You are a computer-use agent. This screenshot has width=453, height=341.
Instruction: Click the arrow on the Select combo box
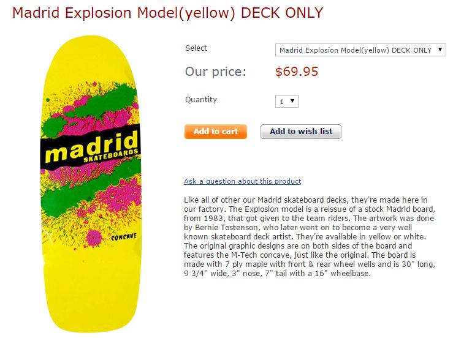pyautogui.click(x=440, y=50)
